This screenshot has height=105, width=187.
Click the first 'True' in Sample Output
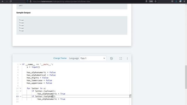(21, 20)
